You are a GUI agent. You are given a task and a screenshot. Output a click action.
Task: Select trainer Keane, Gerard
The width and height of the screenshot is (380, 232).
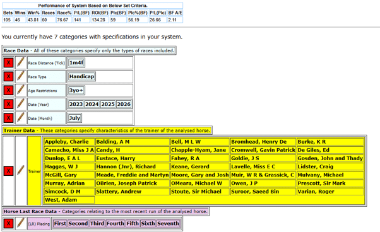point(199,166)
